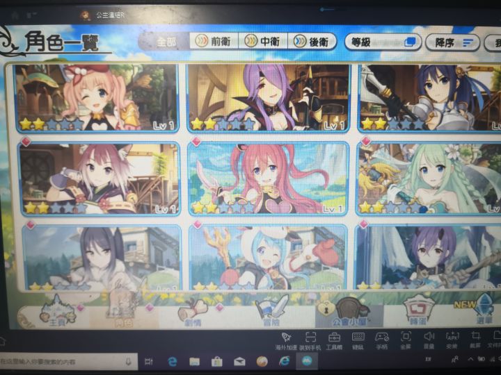Open the 手柄 gamepad settings icon

[x=382, y=341]
